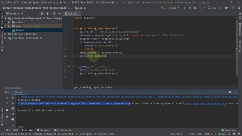Pin the Run tab with pin icon

[x=7, y=117]
